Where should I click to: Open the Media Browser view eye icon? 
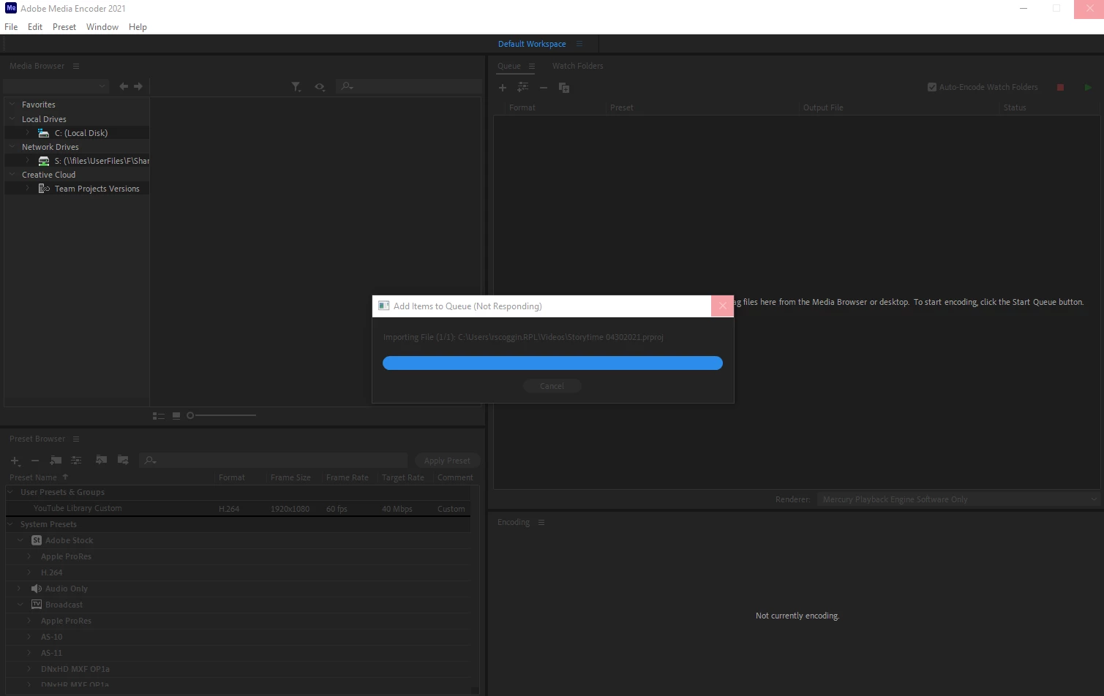(x=320, y=87)
